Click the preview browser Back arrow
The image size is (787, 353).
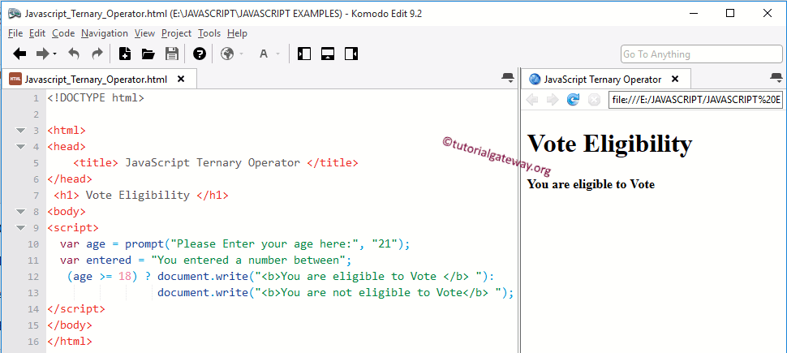pyautogui.click(x=532, y=100)
